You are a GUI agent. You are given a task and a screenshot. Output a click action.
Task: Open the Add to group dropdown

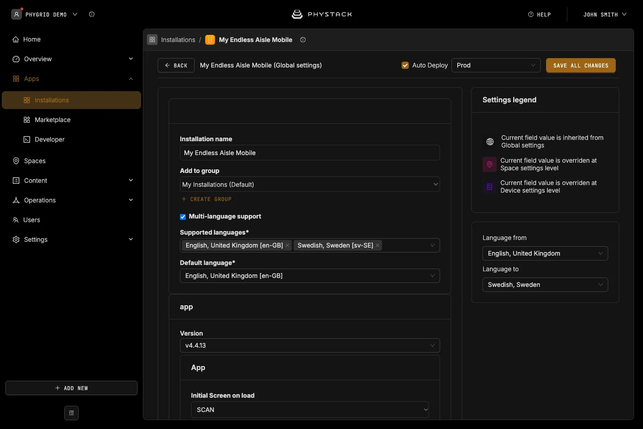310,185
